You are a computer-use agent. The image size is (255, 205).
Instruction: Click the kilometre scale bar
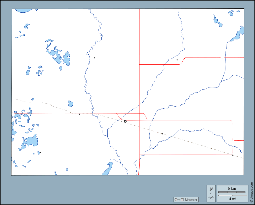(231, 192)
